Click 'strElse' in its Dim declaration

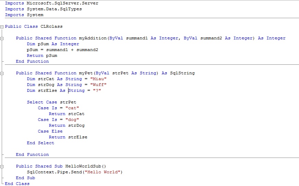tap(47, 90)
